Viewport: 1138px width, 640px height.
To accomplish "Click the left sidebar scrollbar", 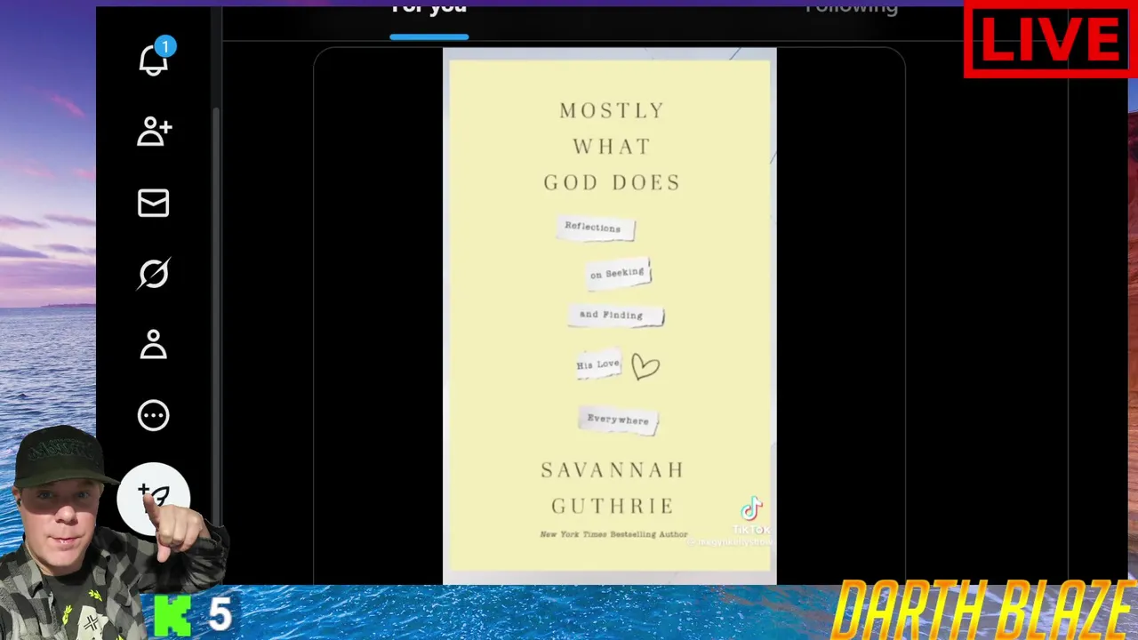I will tap(215, 316).
